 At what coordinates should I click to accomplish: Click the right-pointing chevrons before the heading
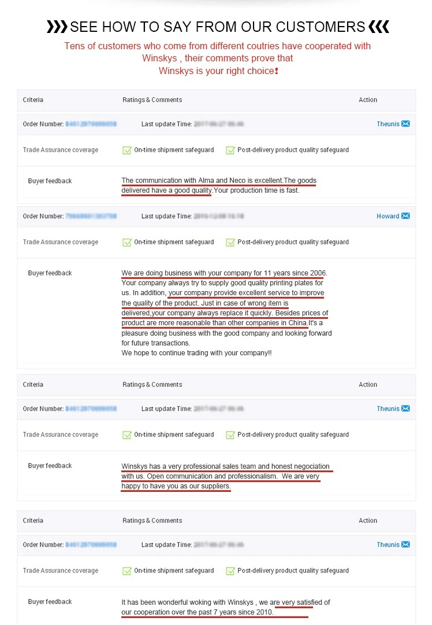pyautogui.click(x=57, y=27)
